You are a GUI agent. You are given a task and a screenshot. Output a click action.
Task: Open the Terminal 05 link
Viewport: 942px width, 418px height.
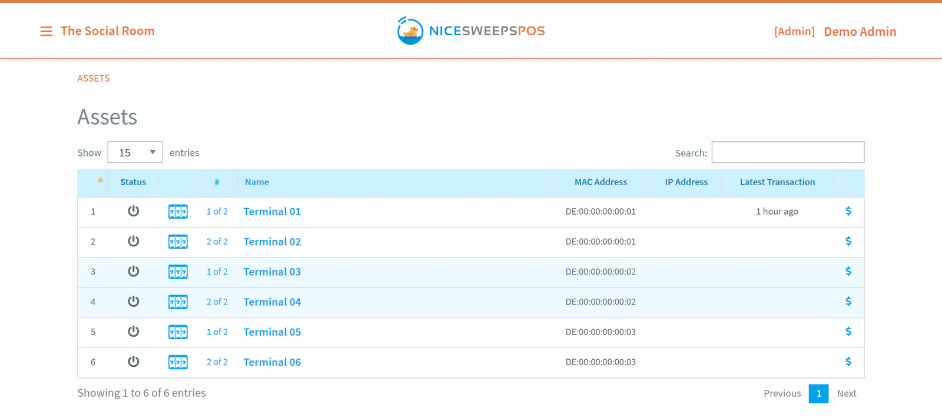click(272, 332)
